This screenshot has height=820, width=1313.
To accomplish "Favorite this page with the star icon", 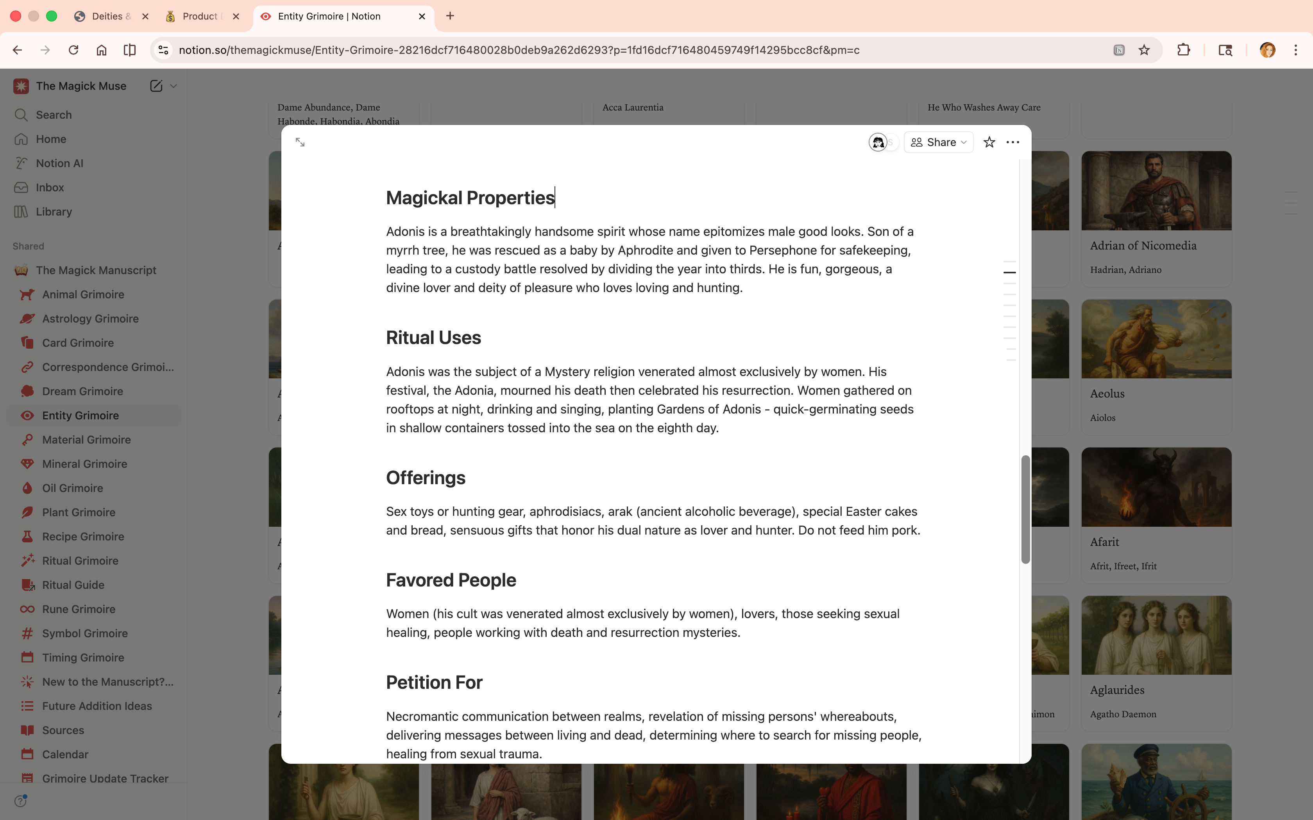I will pyautogui.click(x=989, y=142).
